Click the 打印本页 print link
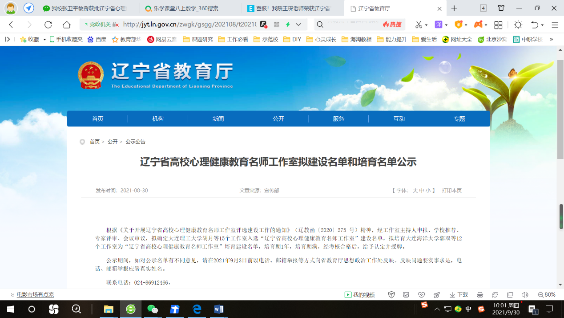 [451, 191]
